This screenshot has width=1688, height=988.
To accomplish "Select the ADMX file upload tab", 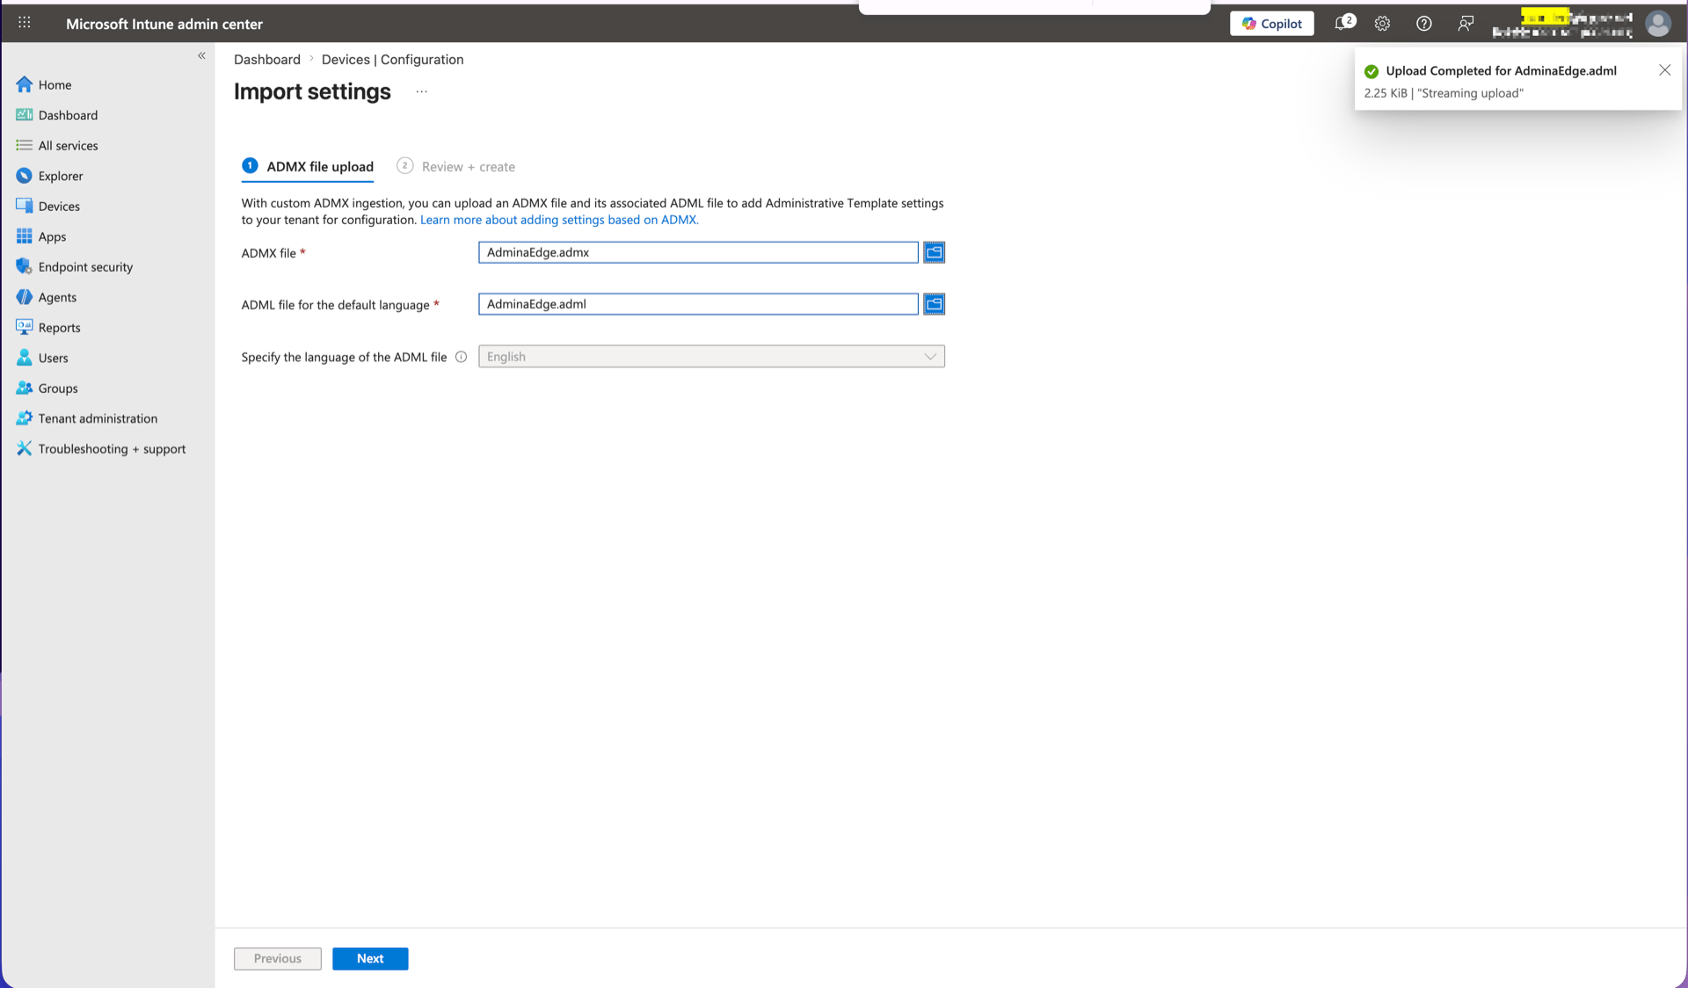I will pos(308,166).
